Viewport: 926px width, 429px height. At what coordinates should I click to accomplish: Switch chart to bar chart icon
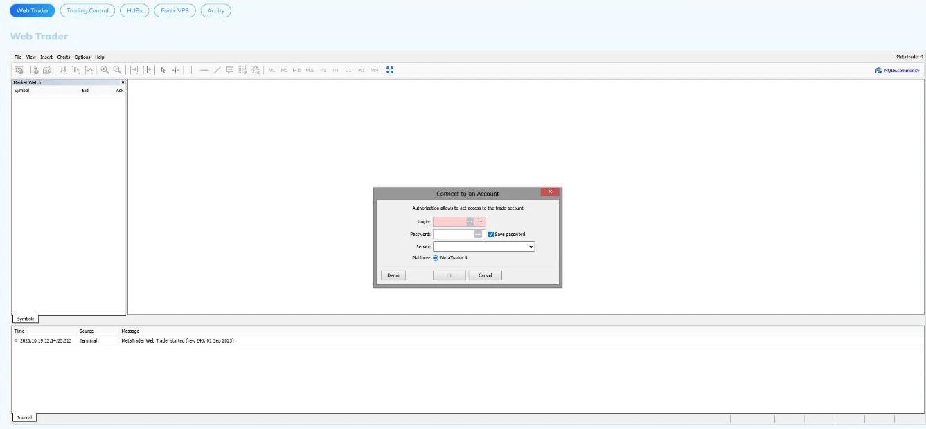pos(63,70)
